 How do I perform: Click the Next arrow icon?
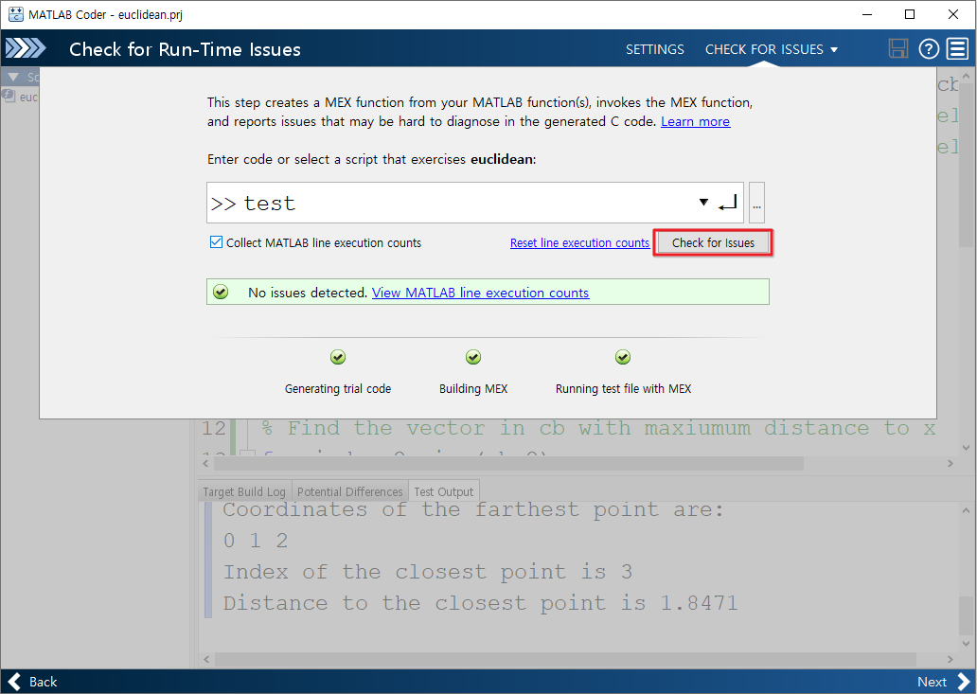(964, 682)
